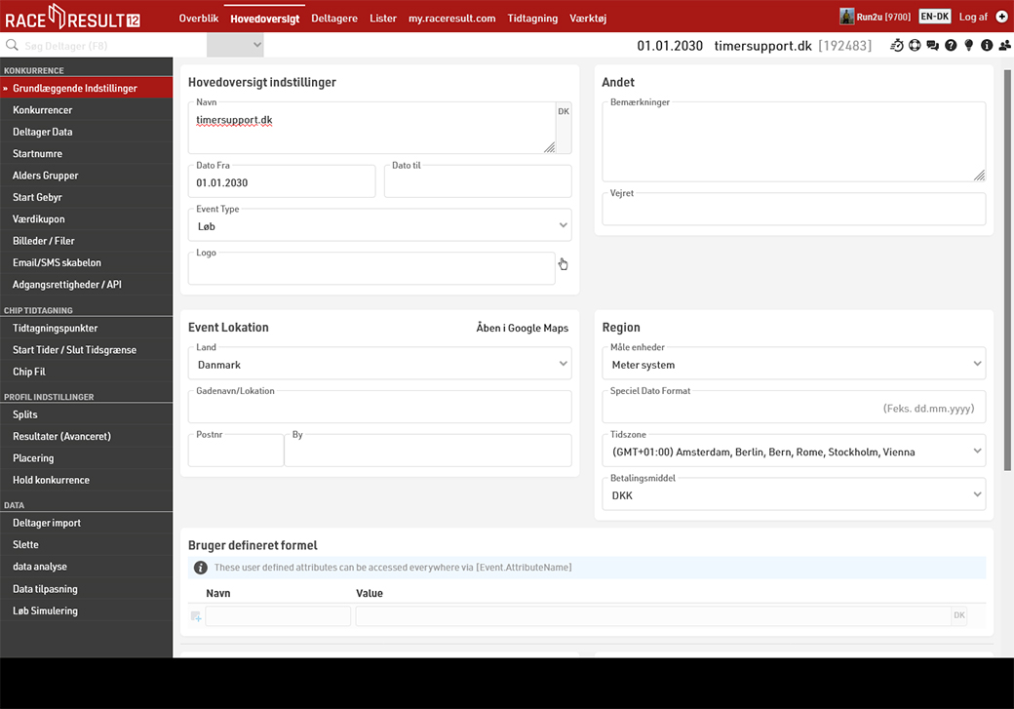Toggle the EN-DK language button
Viewport: 1014px width, 709px height.
934,17
